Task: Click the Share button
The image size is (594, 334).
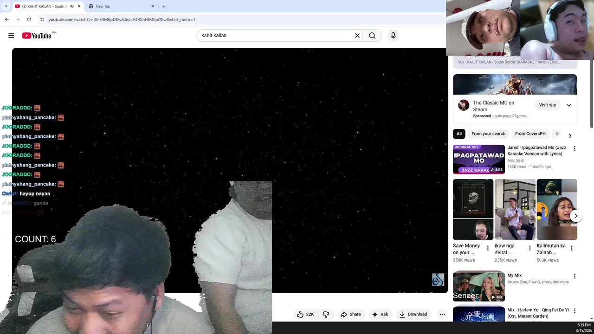Action: pos(350,314)
